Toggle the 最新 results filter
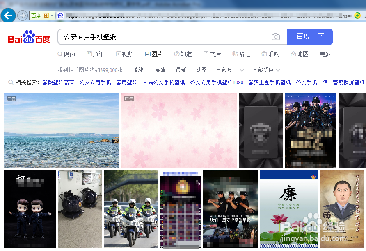Screen dimensions: 366x251 (181, 69)
